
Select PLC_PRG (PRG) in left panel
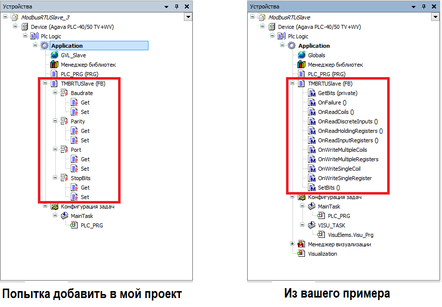coord(80,74)
